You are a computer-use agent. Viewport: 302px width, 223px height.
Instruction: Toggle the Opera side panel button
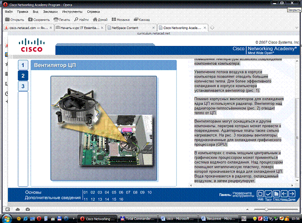click(8, 209)
